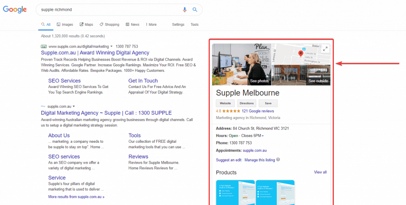Image resolution: width=406 pixels, height=205 pixels.
Task: Click the map thumbnail with red pin
Action: click(x=301, y=54)
